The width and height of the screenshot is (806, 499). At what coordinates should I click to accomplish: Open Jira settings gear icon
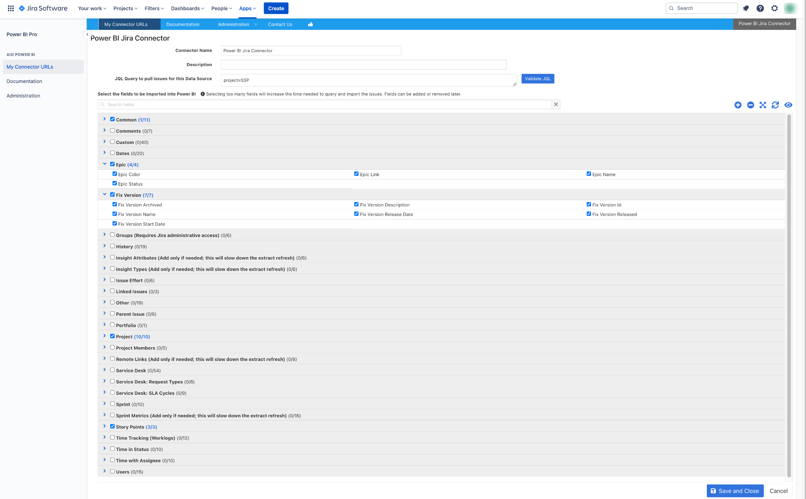(774, 8)
